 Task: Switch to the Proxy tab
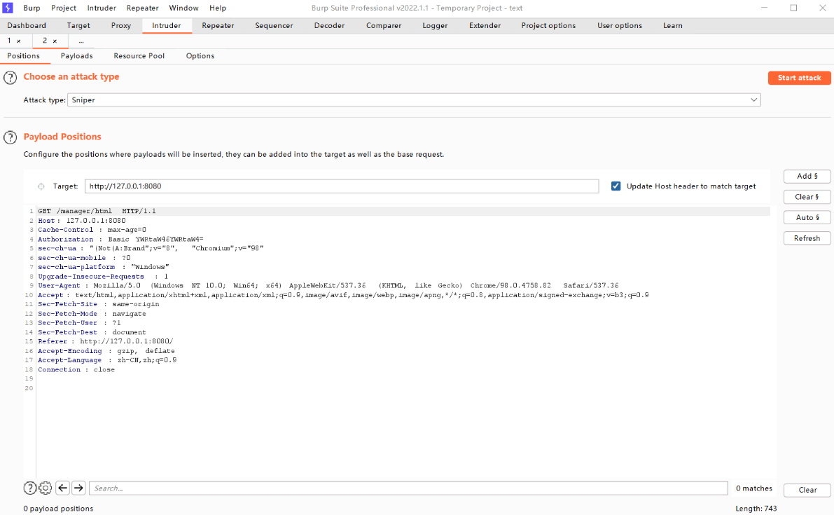(120, 25)
